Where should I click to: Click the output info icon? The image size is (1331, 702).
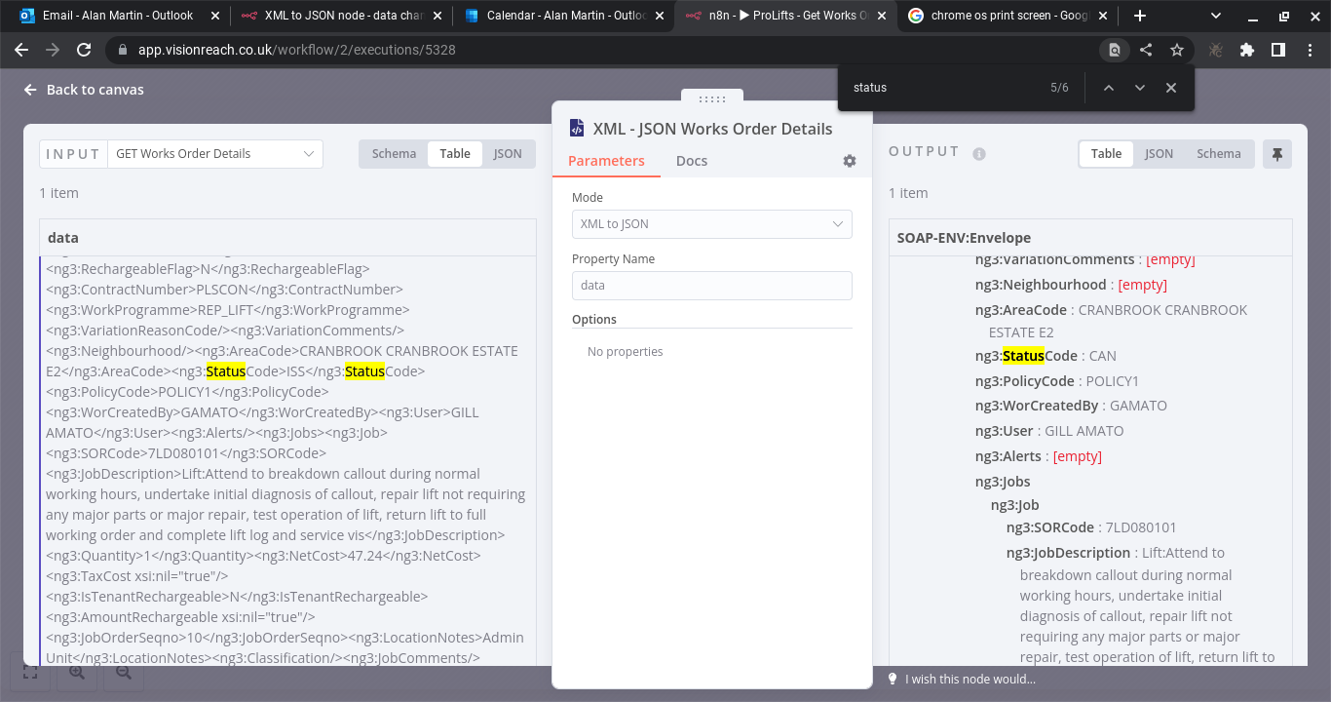coord(979,154)
